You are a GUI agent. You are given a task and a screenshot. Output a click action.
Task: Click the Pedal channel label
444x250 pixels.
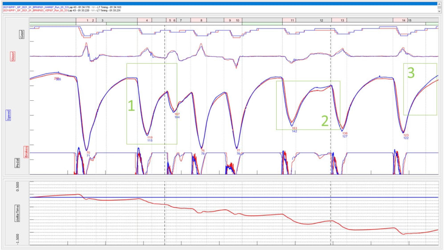click(x=17, y=164)
